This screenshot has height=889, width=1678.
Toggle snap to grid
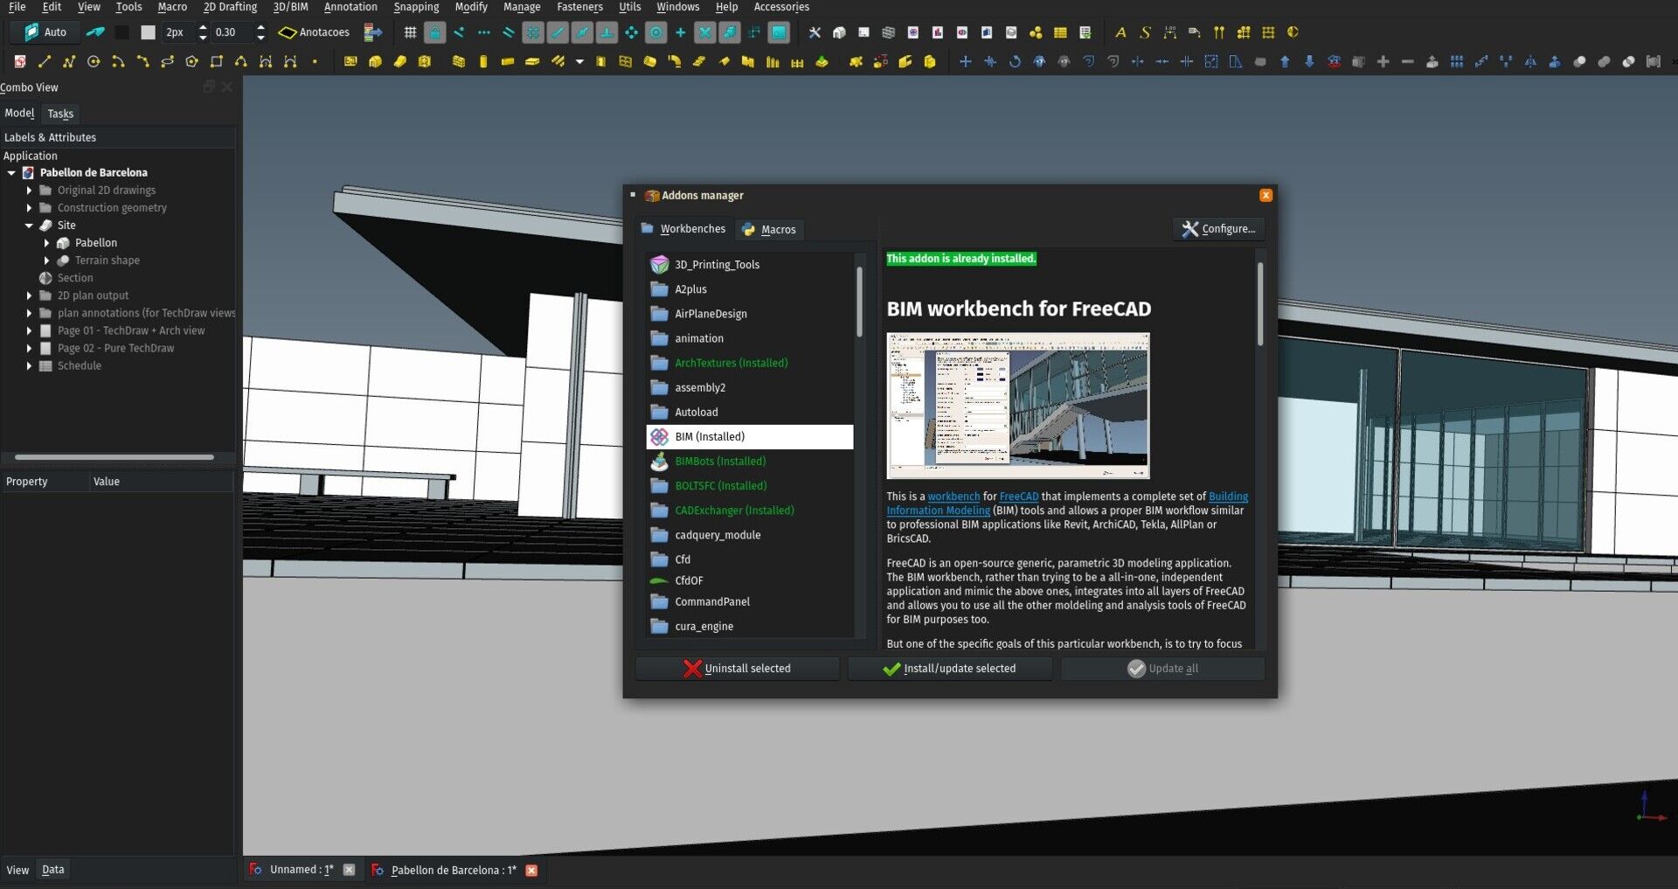click(532, 32)
